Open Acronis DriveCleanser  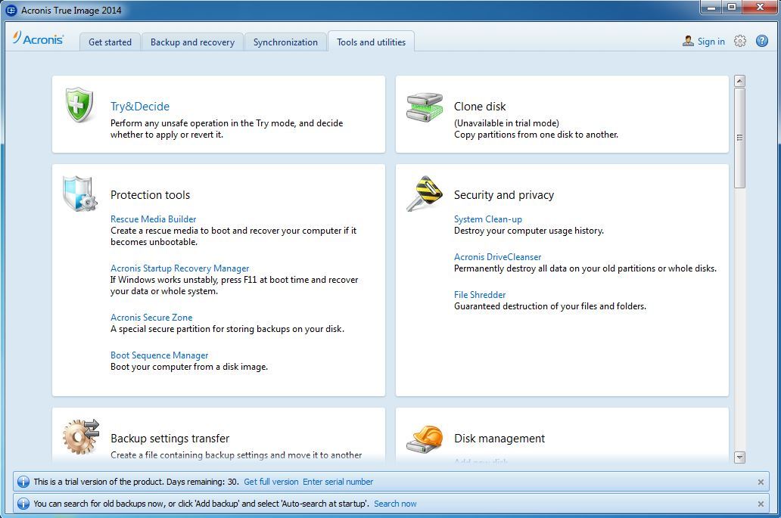click(498, 256)
